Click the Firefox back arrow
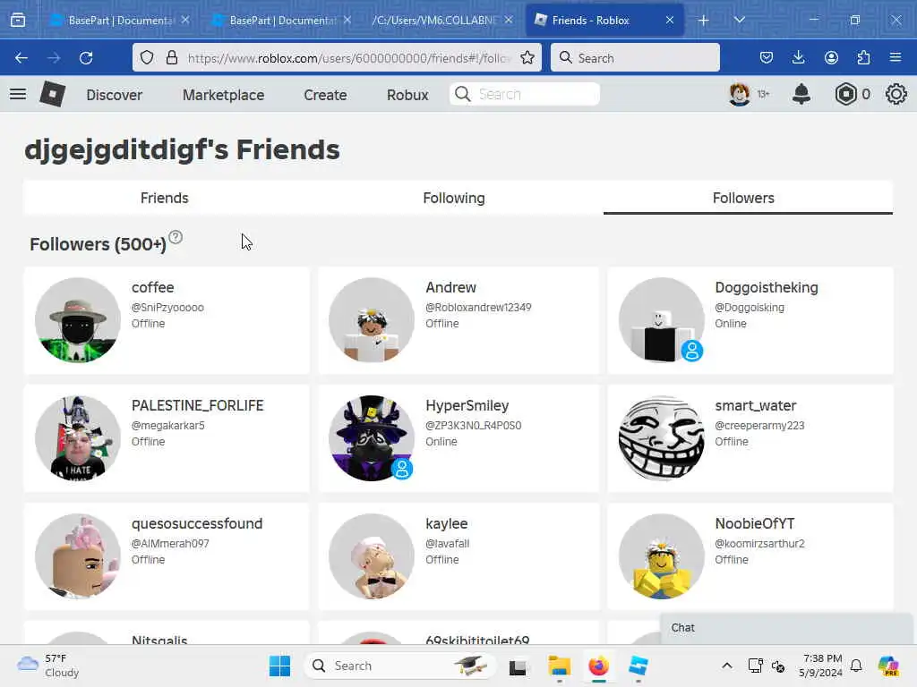The height and width of the screenshot is (687, 917). click(x=21, y=58)
